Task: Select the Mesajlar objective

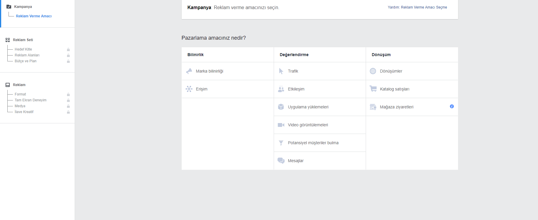Action: [320, 161]
